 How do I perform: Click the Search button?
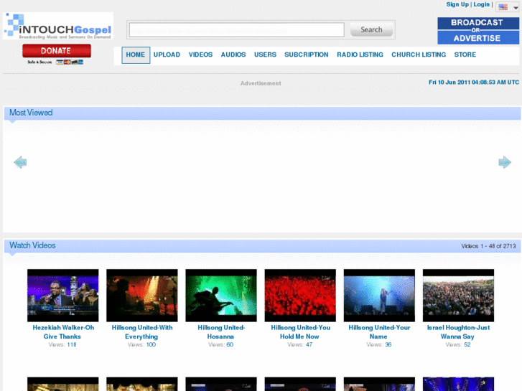[x=371, y=29]
